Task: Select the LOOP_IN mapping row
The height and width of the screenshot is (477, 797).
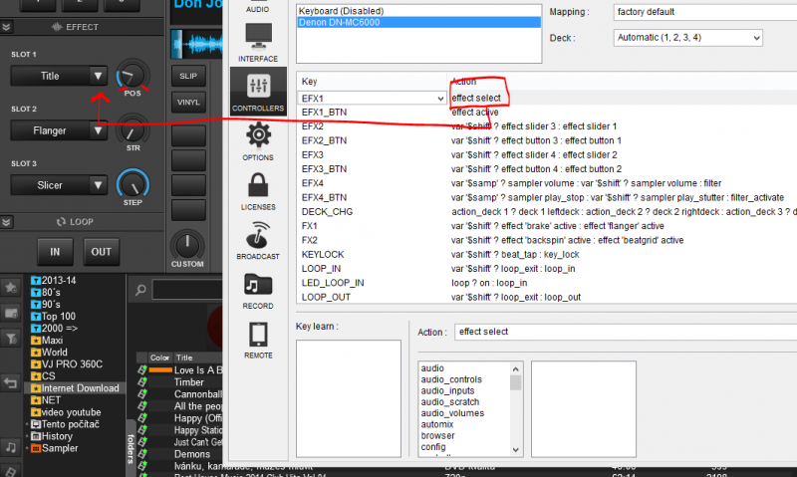Action: pyautogui.click(x=547, y=269)
